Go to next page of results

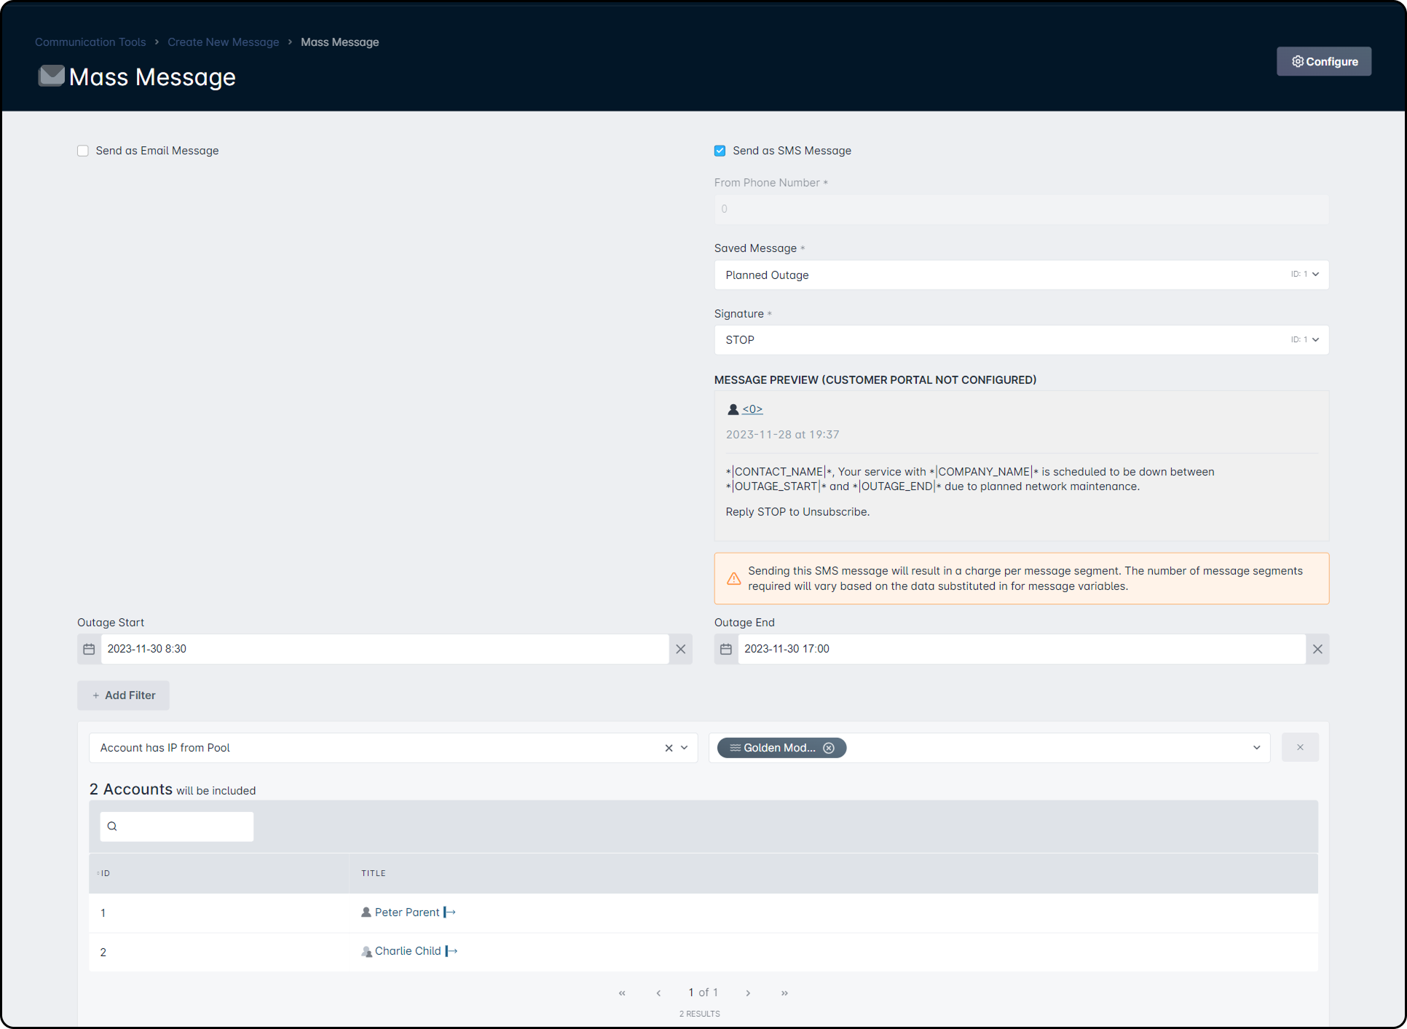tap(748, 993)
